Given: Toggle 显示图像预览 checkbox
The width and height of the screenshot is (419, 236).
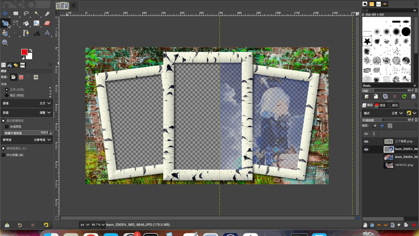Looking at the screenshot, I should pos(3,121).
